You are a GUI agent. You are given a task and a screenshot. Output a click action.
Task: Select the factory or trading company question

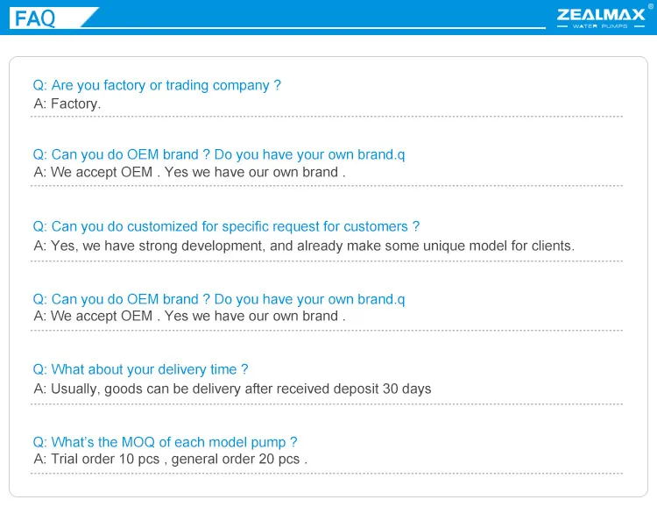[157, 85]
